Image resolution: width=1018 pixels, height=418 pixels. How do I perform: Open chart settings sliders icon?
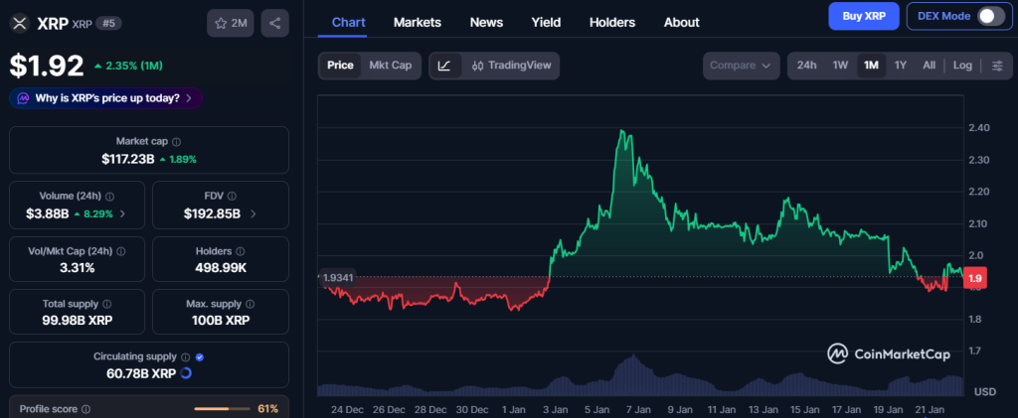pyautogui.click(x=997, y=66)
